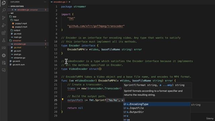Click line number 20 in gutter
The image size is (215, 121).
pyautogui.click(x=56, y=81)
